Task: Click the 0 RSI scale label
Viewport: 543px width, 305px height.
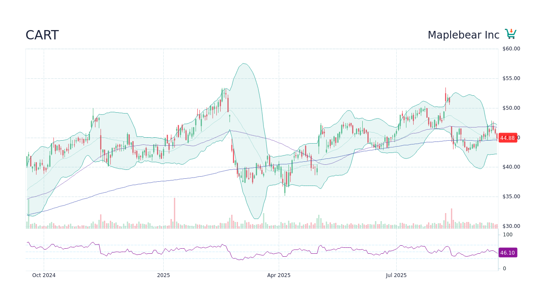Action: (504, 269)
